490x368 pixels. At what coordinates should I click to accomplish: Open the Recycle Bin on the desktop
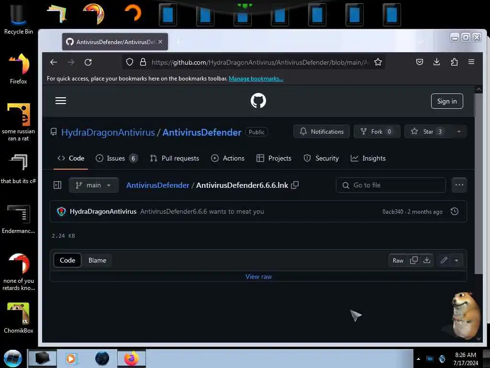point(19,19)
